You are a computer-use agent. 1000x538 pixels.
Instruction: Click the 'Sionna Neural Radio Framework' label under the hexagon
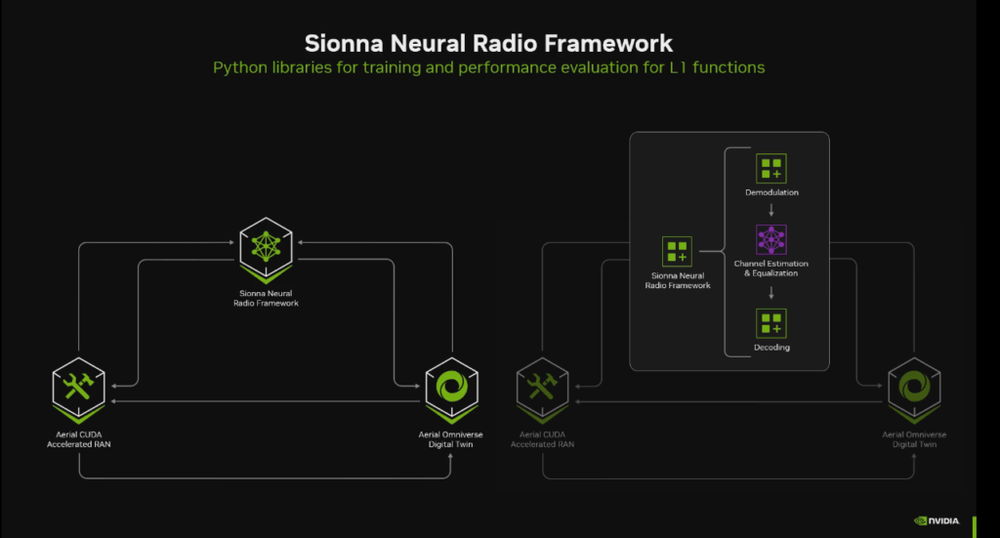[266, 299]
